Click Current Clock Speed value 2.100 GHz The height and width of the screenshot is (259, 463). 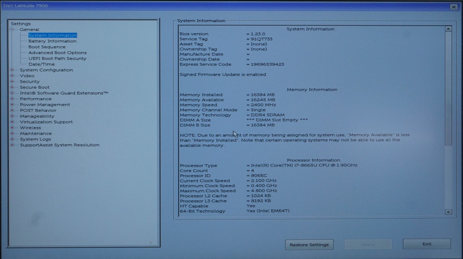[x=263, y=180]
